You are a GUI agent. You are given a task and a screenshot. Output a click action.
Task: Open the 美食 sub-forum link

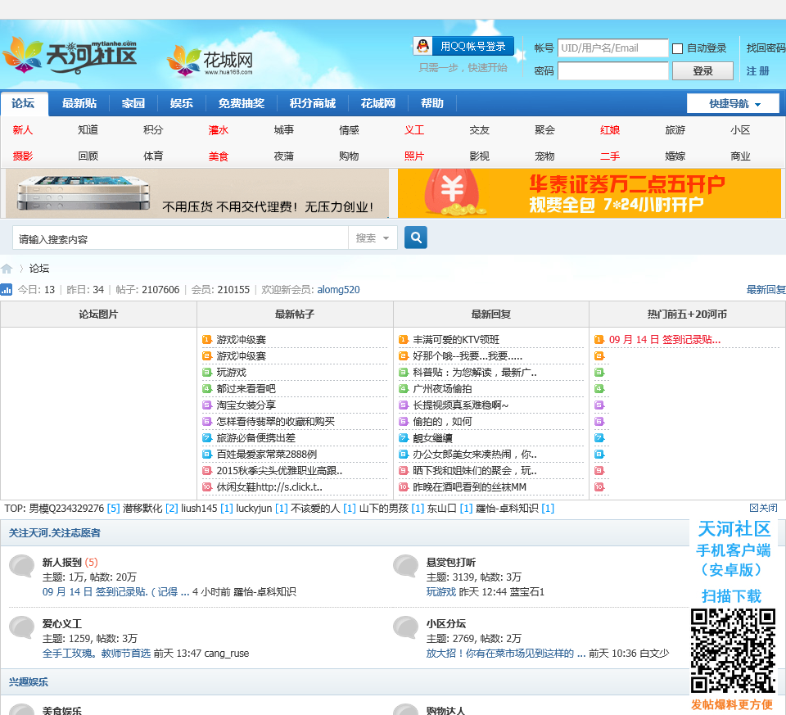tap(219, 156)
